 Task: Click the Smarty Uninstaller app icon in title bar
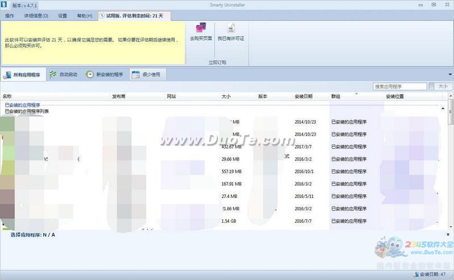point(4,5)
